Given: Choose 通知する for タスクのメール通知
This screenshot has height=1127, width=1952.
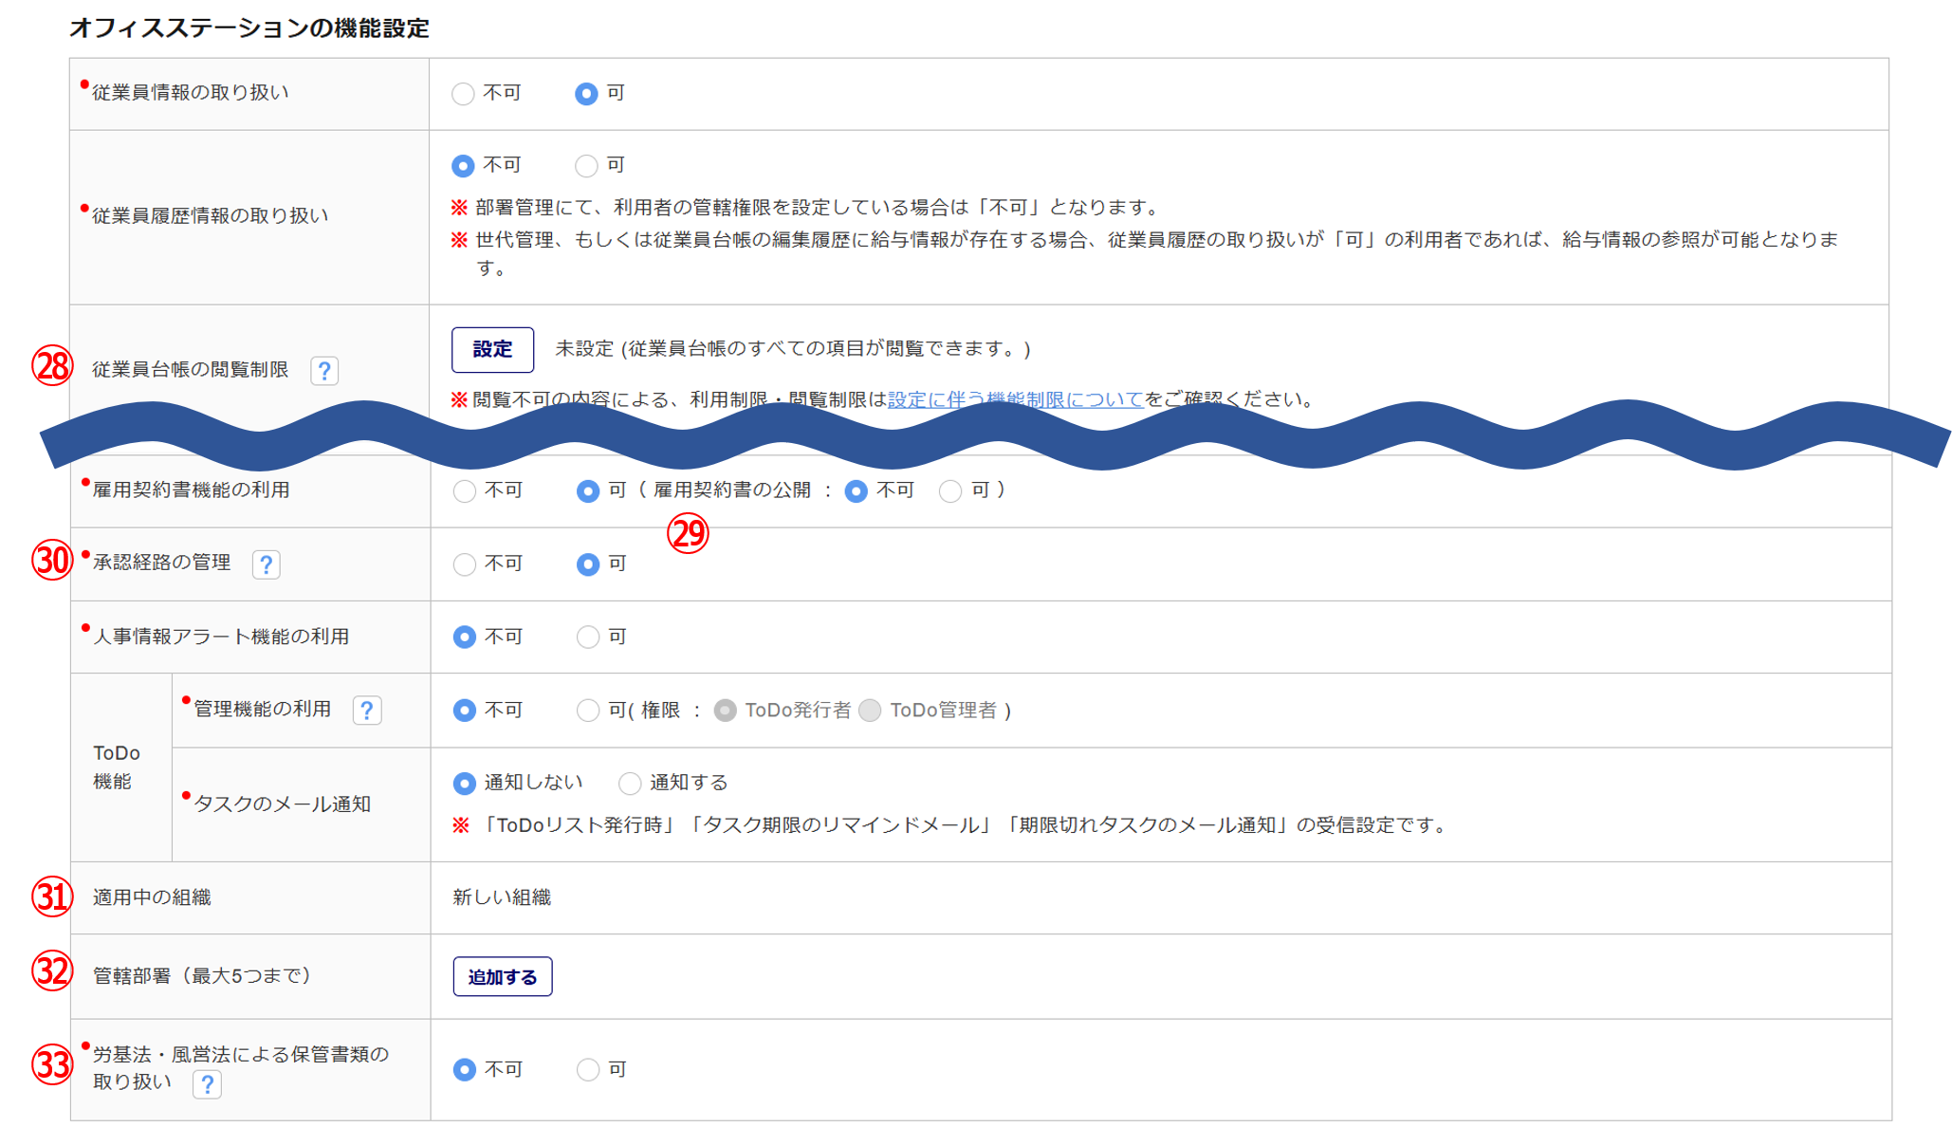Looking at the screenshot, I should (630, 784).
